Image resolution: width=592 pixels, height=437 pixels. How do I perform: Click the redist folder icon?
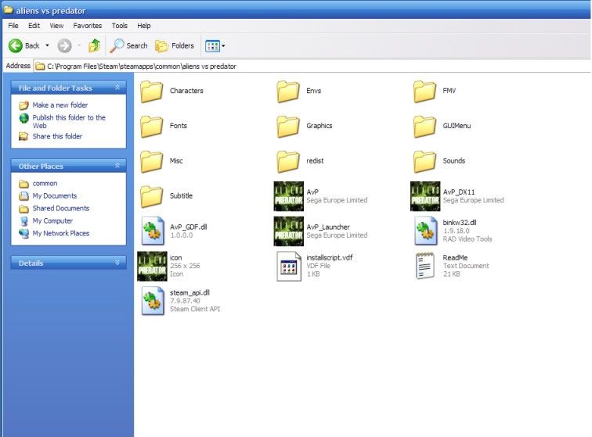tap(288, 161)
